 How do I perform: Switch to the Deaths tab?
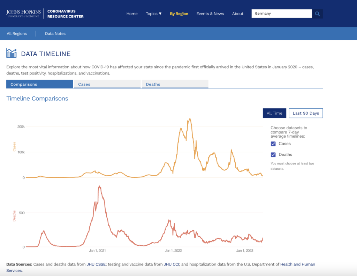[x=175, y=84]
